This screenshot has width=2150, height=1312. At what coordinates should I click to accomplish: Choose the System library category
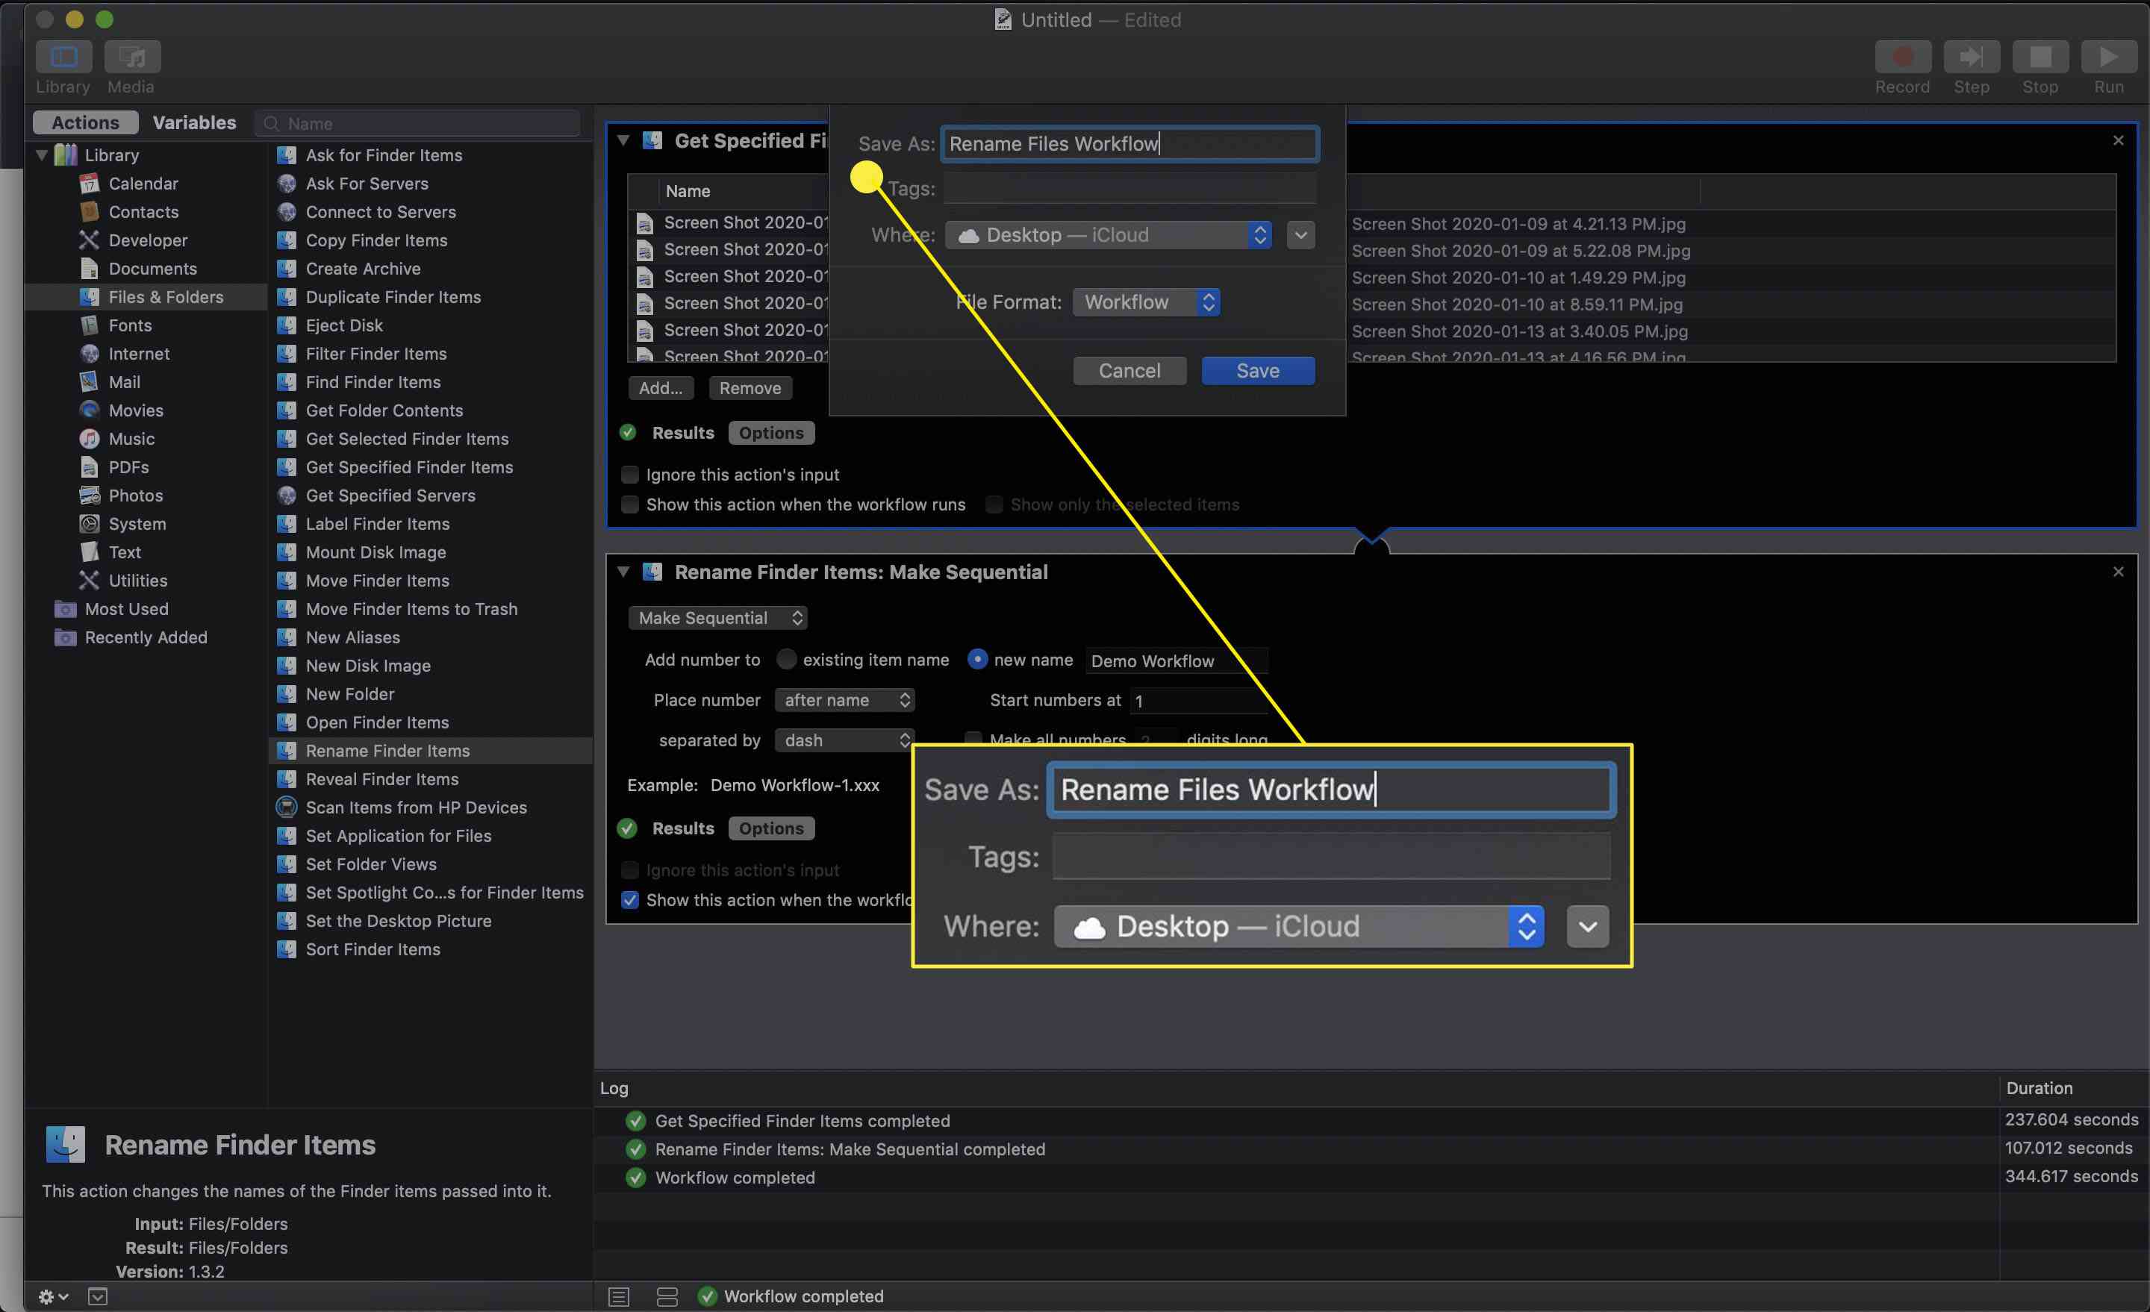click(x=137, y=523)
